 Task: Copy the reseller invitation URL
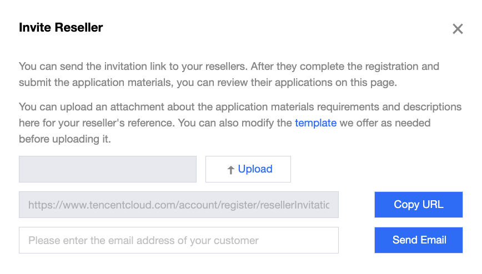[x=418, y=205]
